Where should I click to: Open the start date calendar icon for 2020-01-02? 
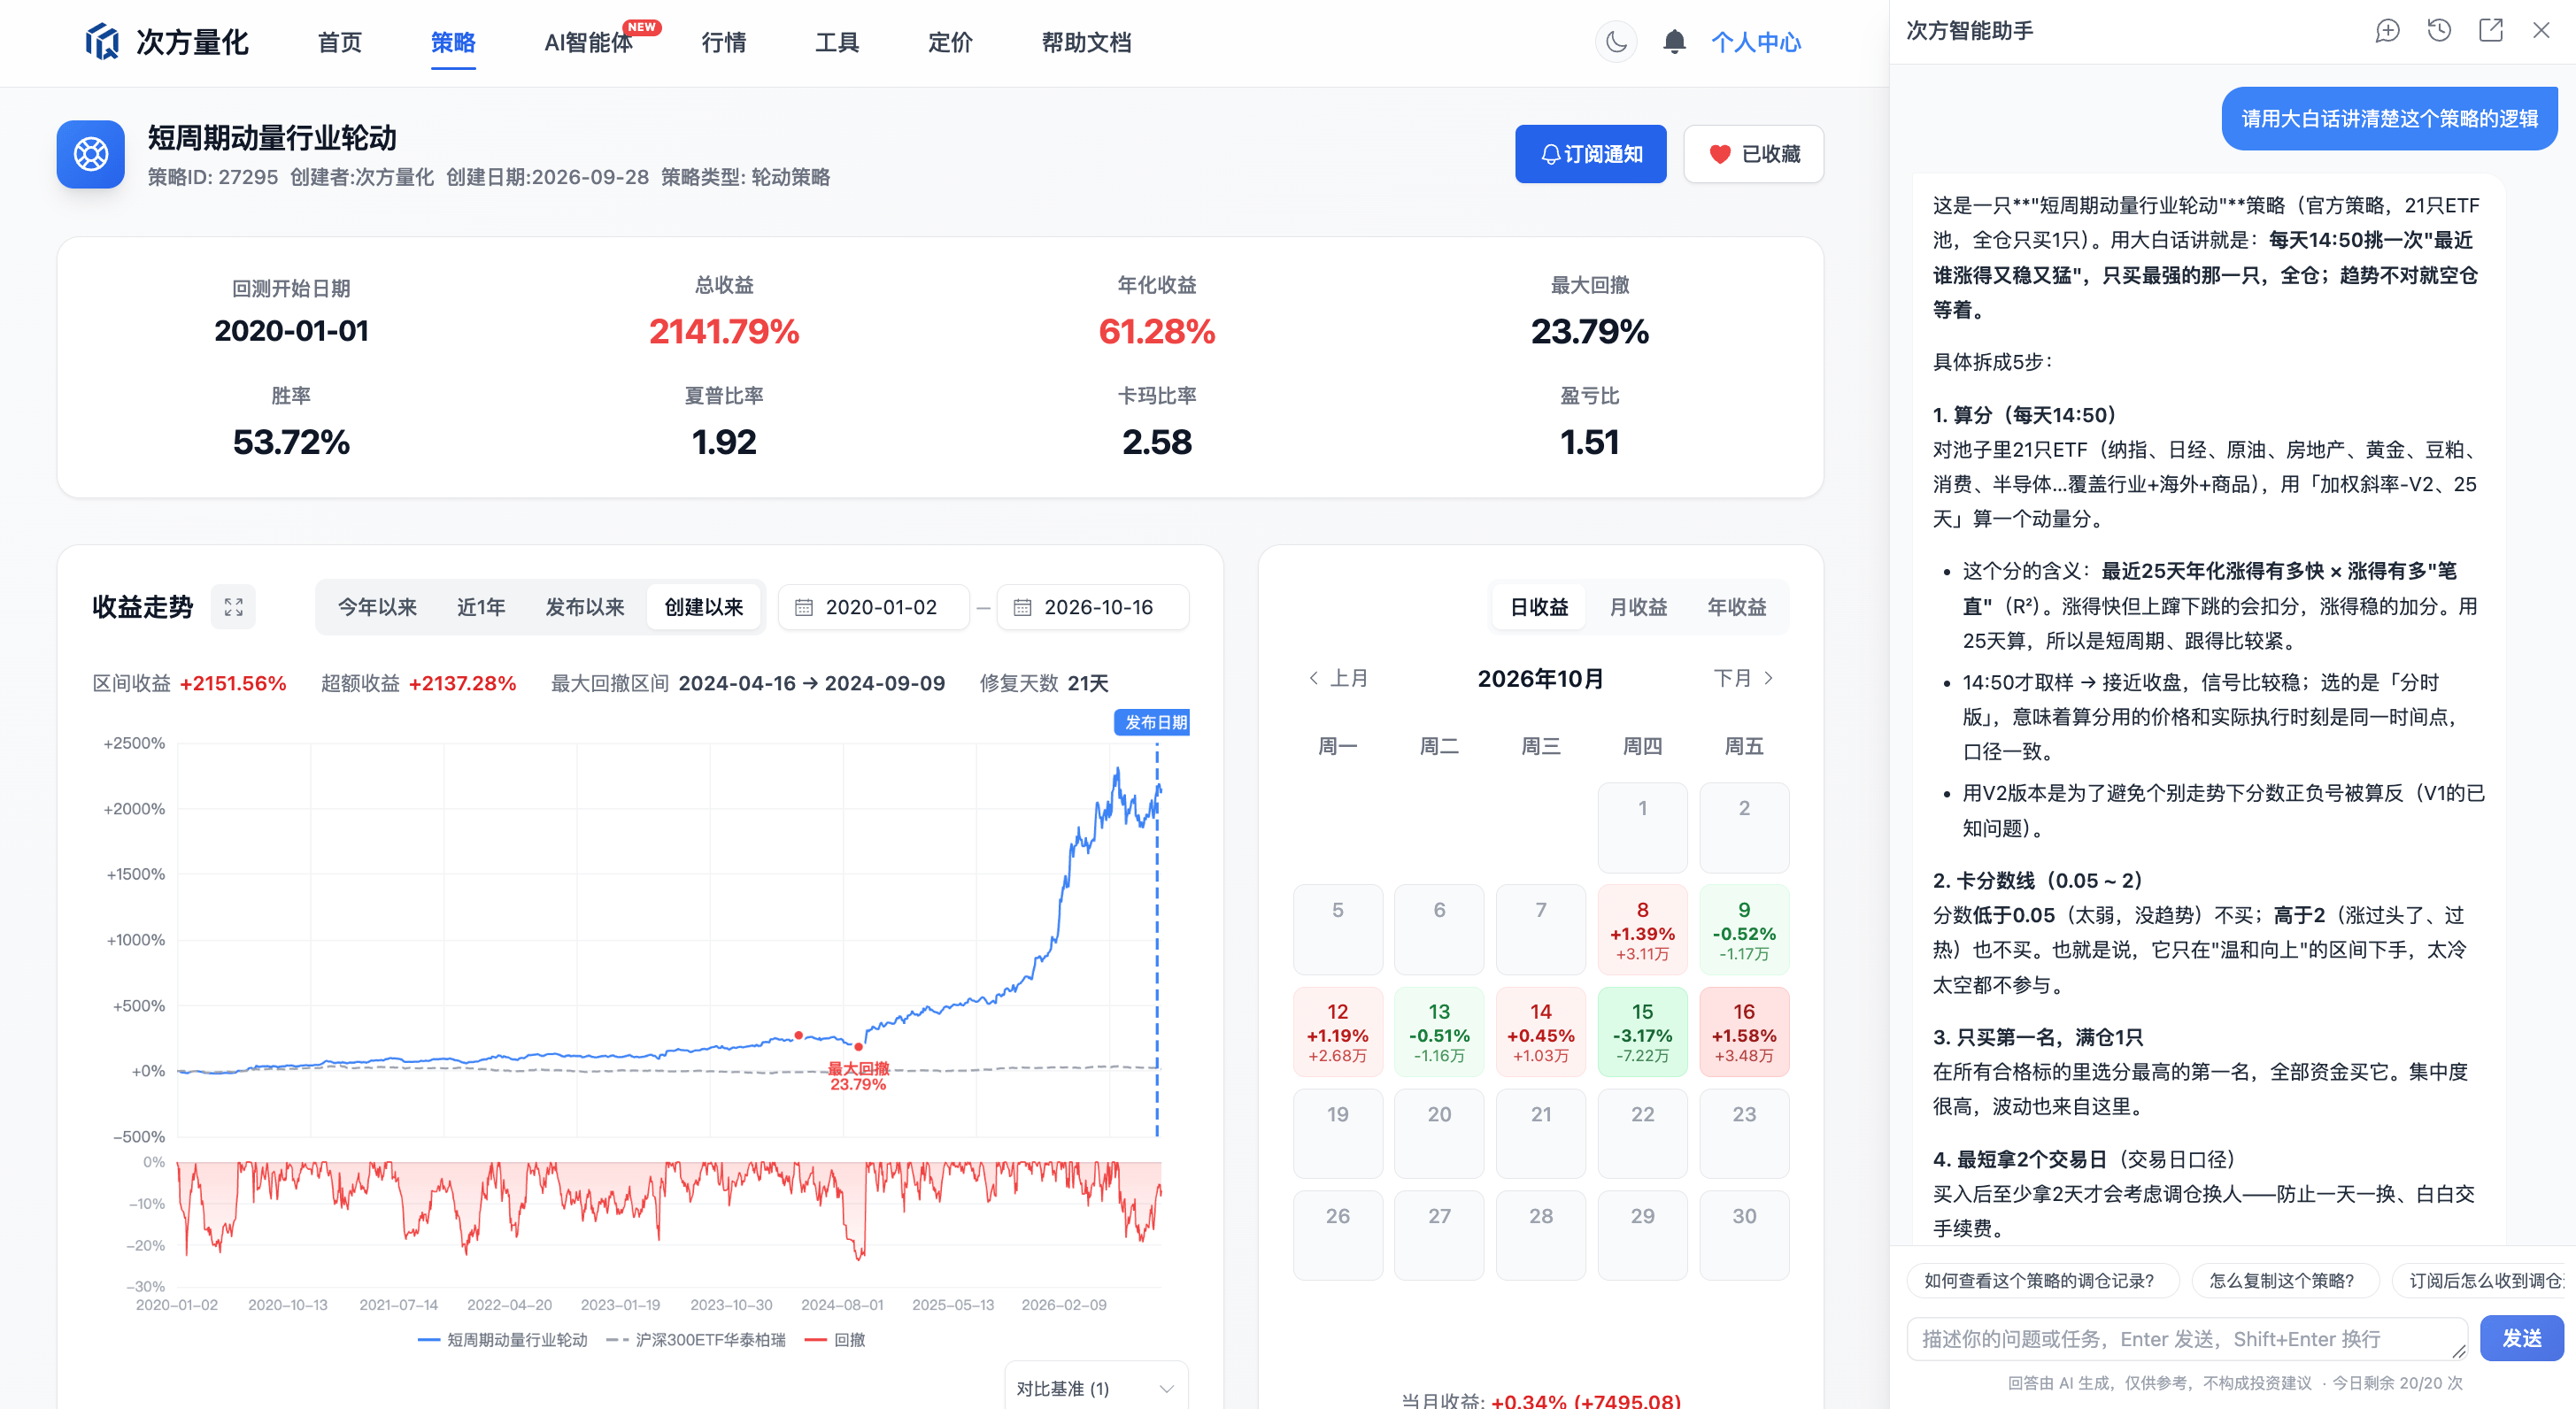point(803,607)
